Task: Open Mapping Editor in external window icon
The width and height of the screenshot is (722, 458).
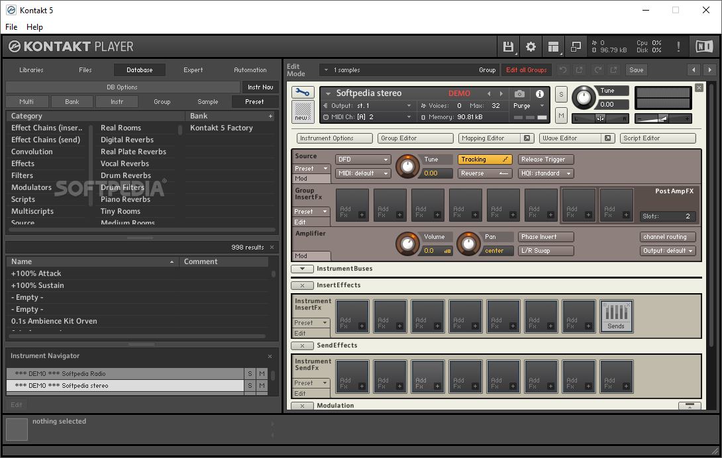Action: tap(527, 138)
